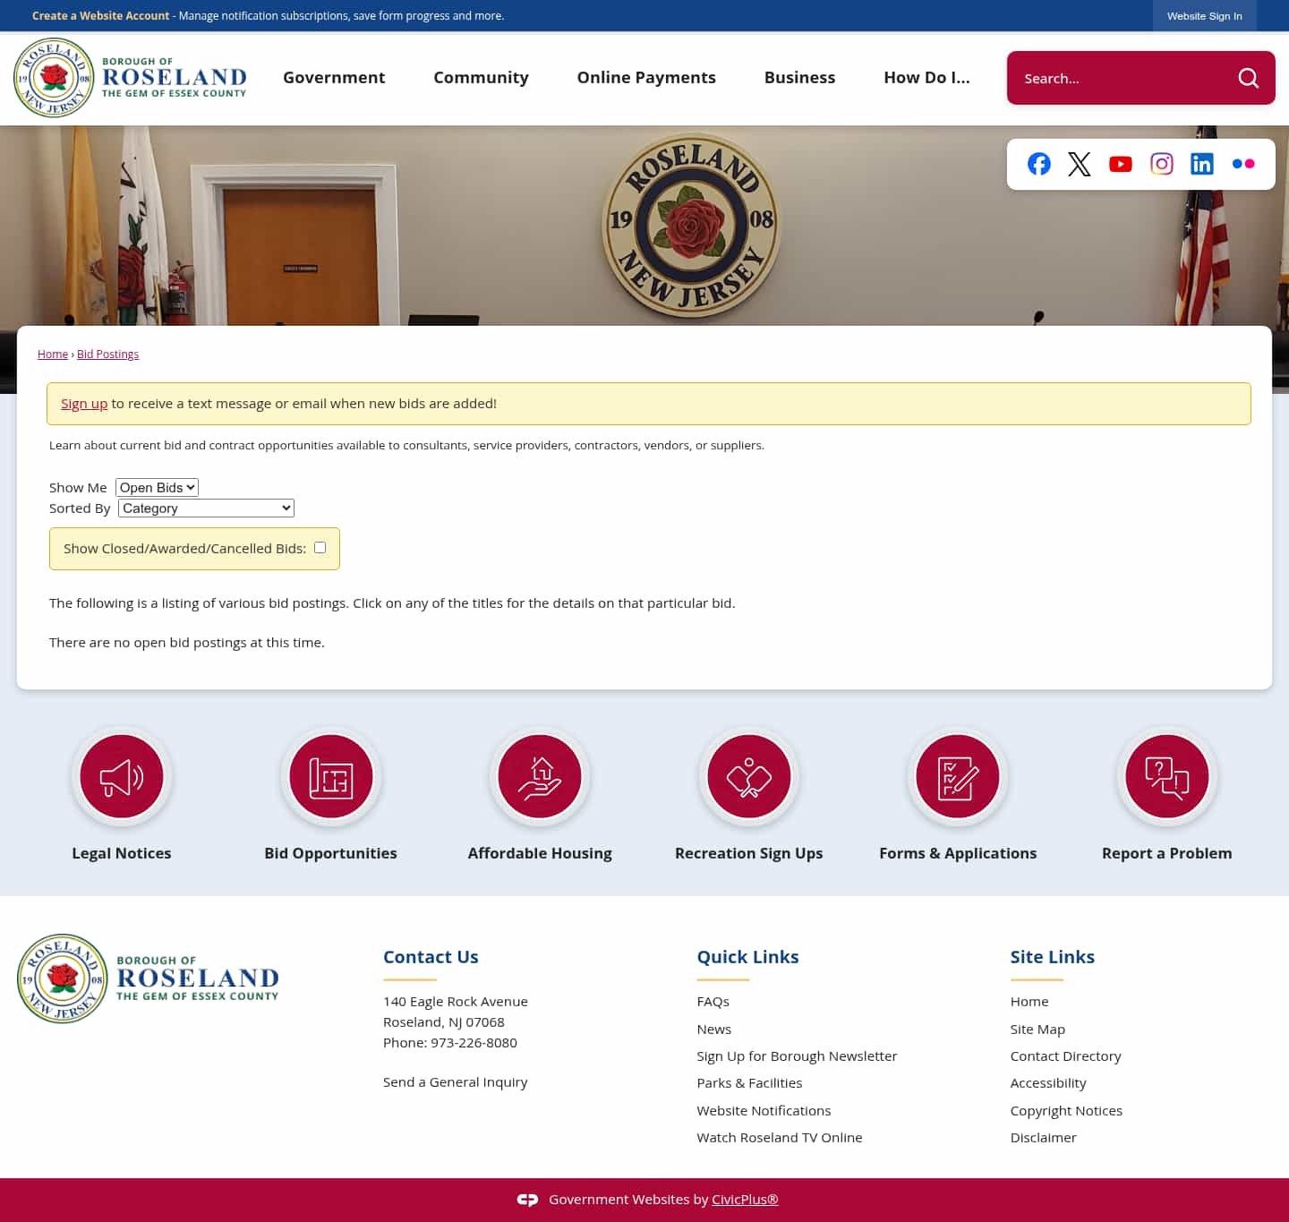This screenshot has height=1222, width=1289.
Task: Click Create a Website Account link
Action: click(x=100, y=16)
